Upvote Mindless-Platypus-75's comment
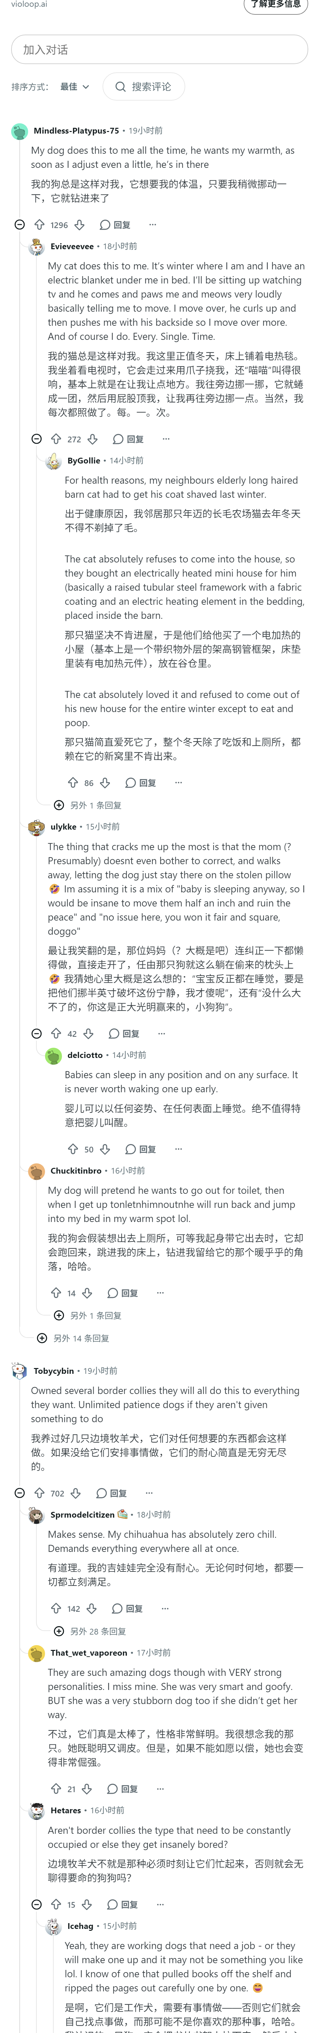The width and height of the screenshot is (313, 2033). [39, 225]
